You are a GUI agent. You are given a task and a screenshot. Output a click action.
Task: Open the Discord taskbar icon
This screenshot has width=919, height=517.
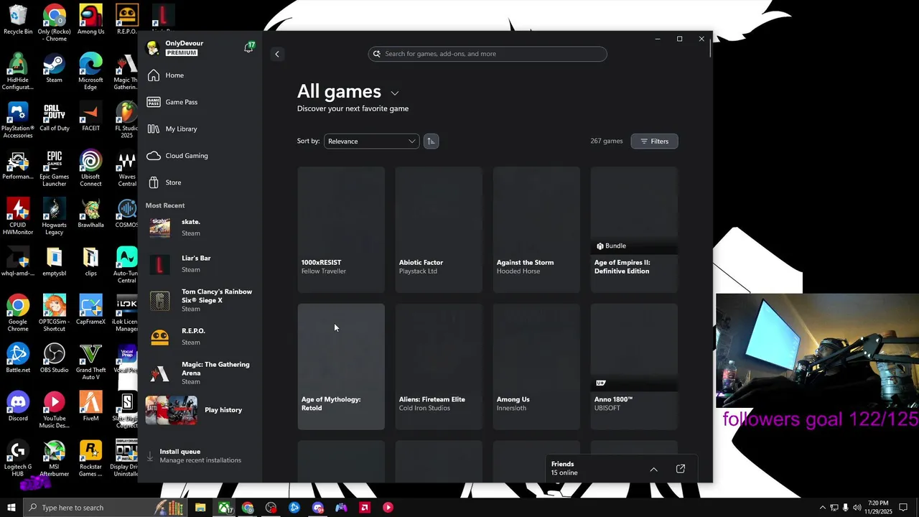point(318,508)
